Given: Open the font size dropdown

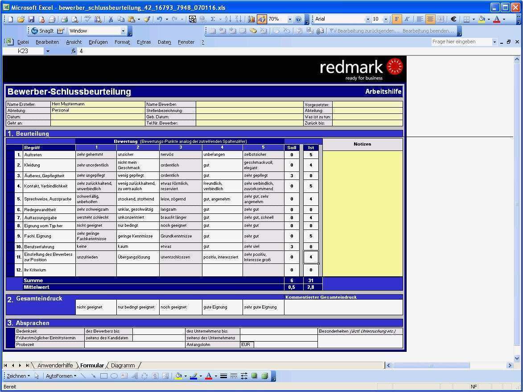Looking at the screenshot, I should click(x=386, y=19).
